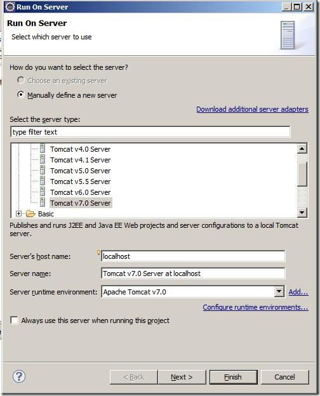
Task: Select Tomcat v5.5 Server in list
Action: (81, 181)
